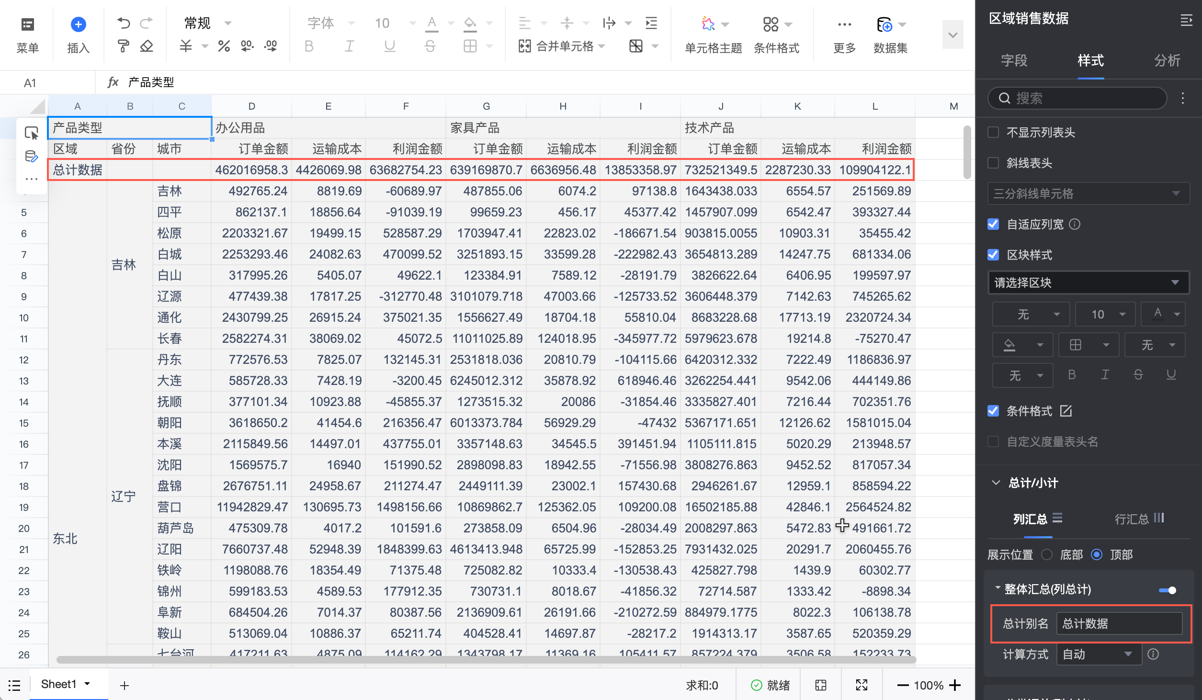This screenshot has width=1202, height=700.
Task: Click the 插入 plus icon
Action: coord(78,24)
